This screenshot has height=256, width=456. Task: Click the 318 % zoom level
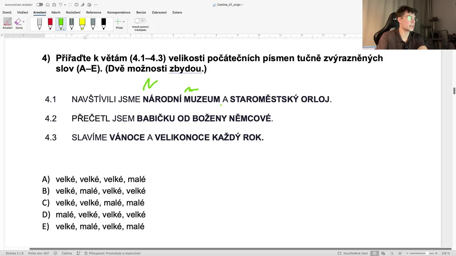click(446, 253)
